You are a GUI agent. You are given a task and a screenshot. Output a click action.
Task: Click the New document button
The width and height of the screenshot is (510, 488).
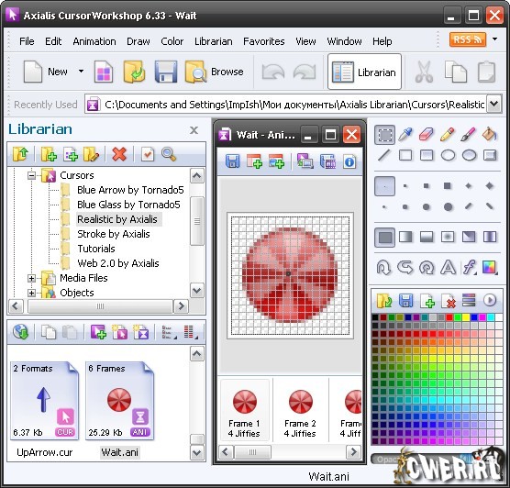(46, 72)
